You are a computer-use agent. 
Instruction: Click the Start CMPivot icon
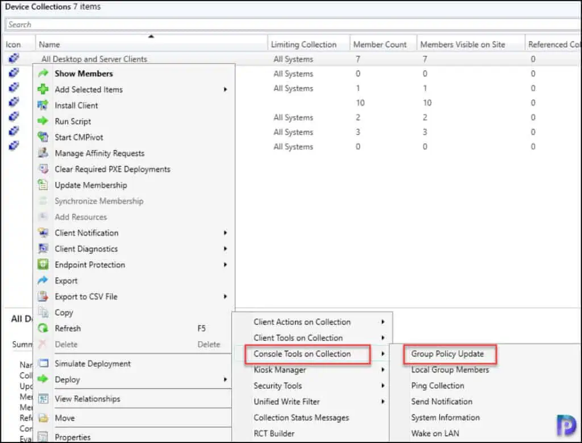tap(43, 137)
